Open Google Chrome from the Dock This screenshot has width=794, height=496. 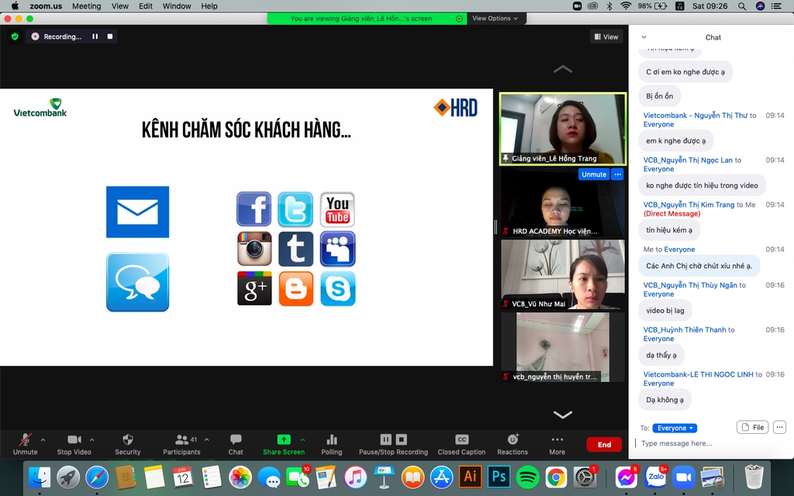[556, 477]
